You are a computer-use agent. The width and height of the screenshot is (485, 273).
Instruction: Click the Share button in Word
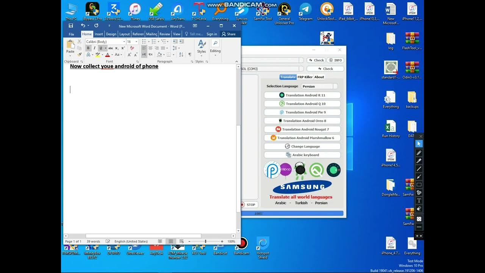pos(229,34)
